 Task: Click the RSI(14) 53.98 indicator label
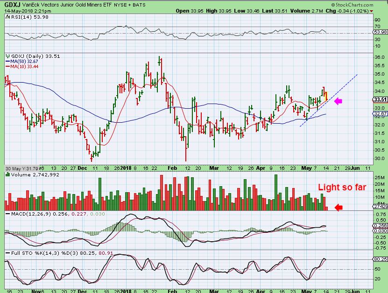click(x=30, y=17)
